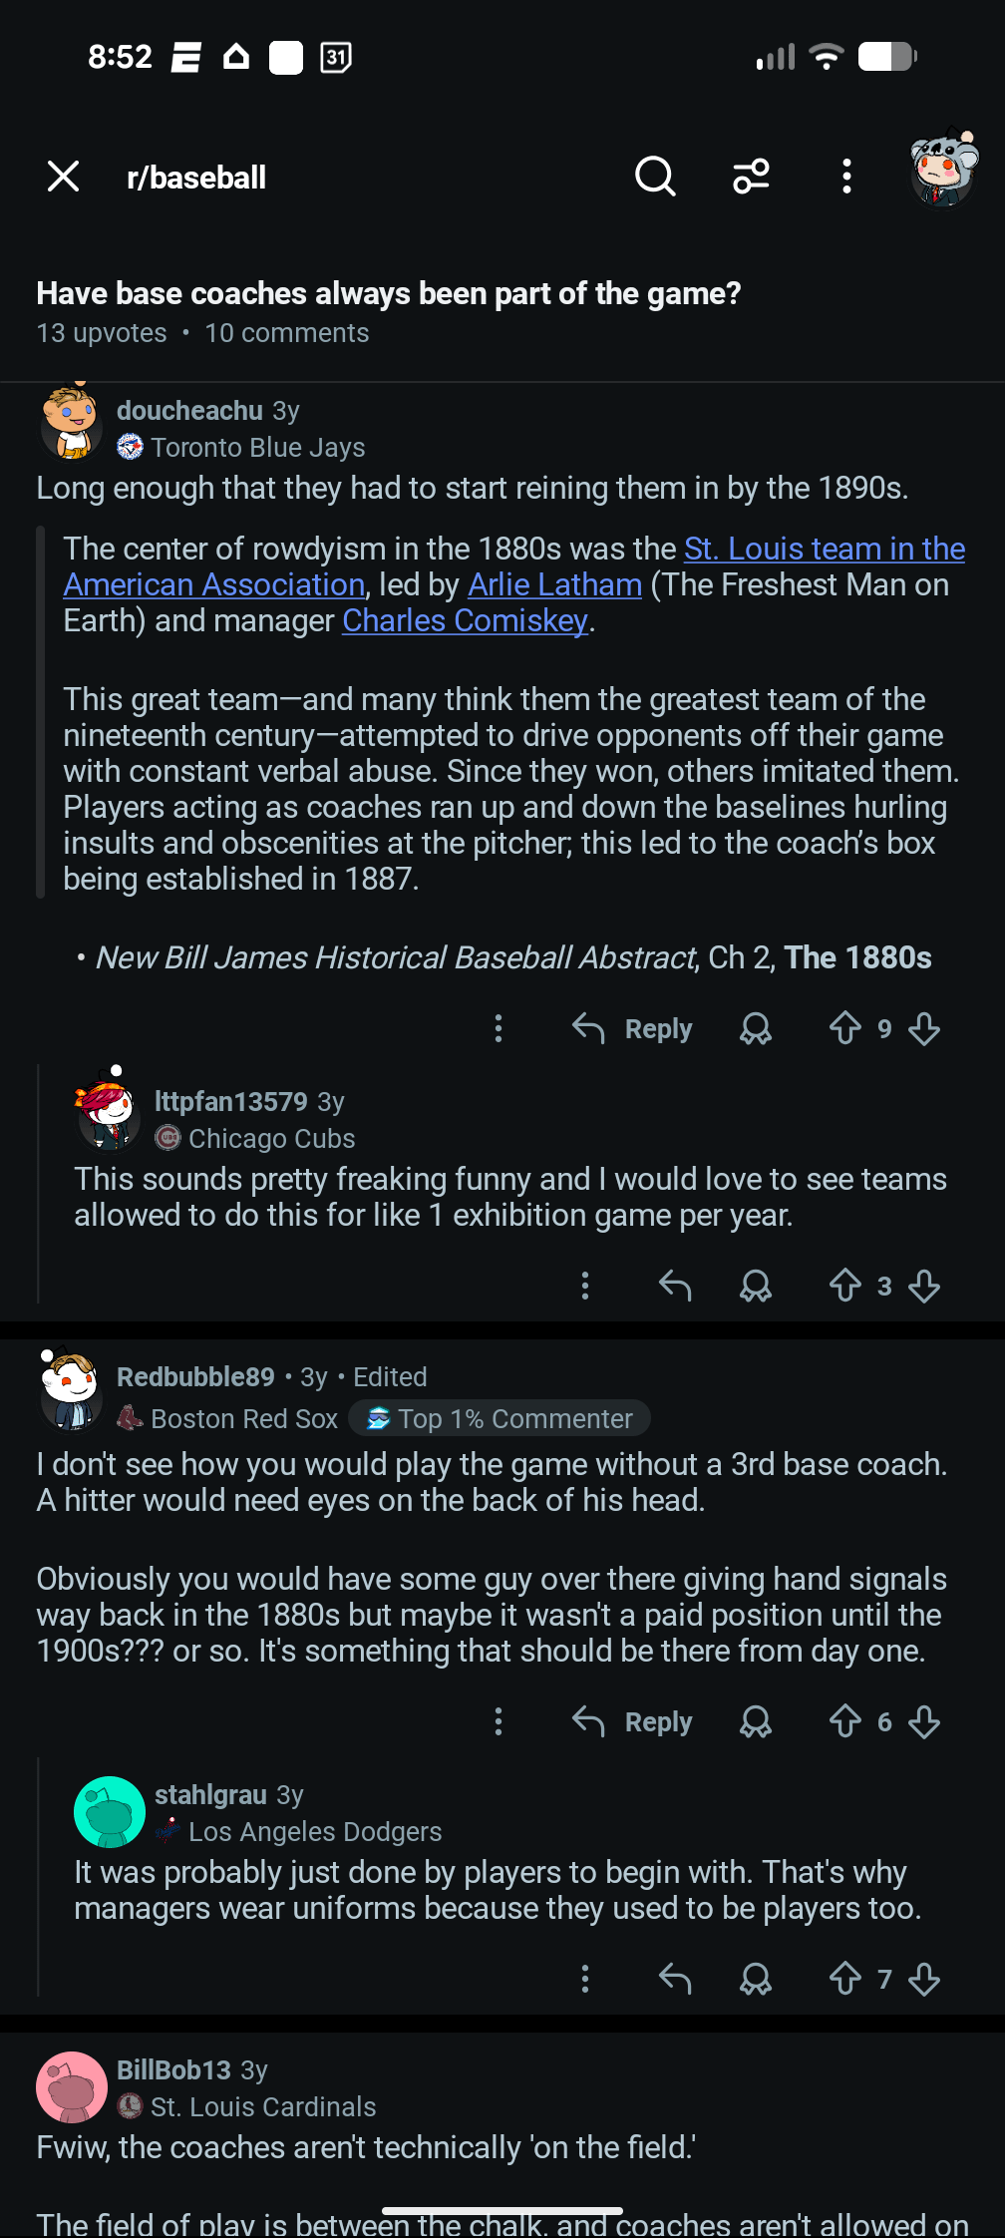Open more options on doucheachu's comment
1005x2238 pixels.
point(499,1028)
